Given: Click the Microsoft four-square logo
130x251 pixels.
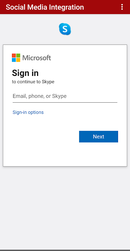Looking at the screenshot, I should click(x=16, y=58).
